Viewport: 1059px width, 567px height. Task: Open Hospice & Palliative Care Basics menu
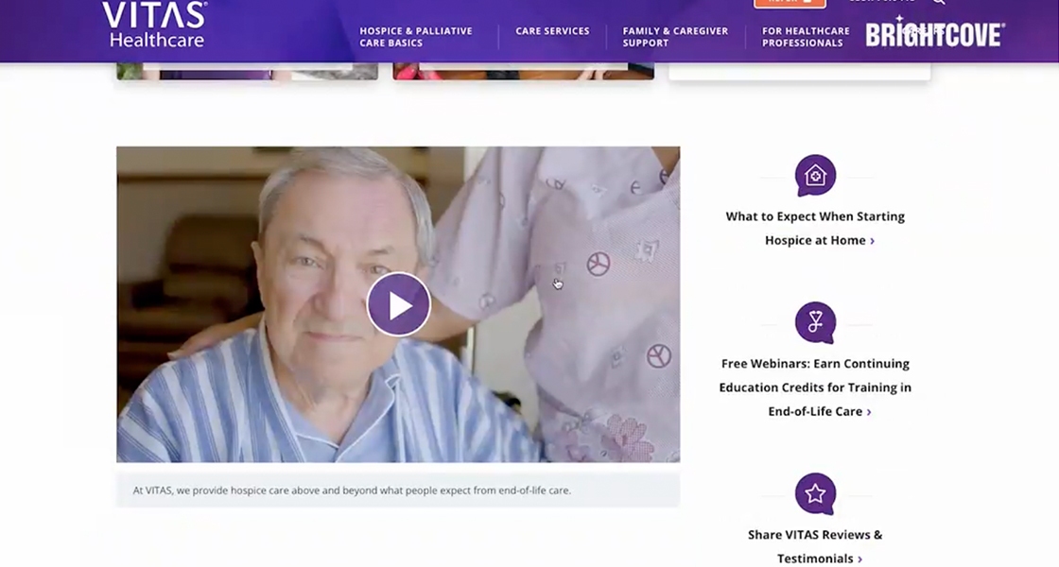415,37
